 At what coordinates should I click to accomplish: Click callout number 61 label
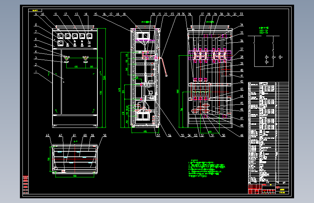74,135
